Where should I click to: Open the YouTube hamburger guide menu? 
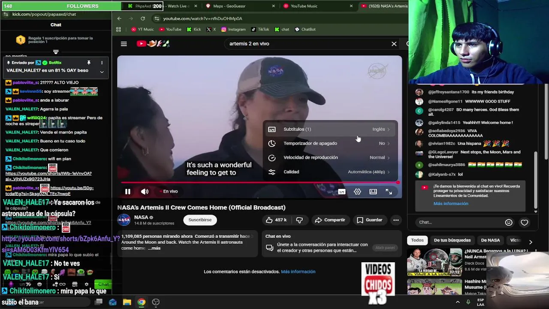[x=124, y=44]
